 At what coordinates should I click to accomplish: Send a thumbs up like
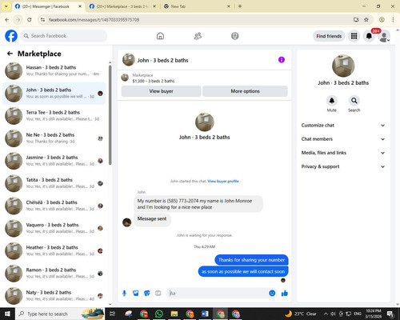285,294
